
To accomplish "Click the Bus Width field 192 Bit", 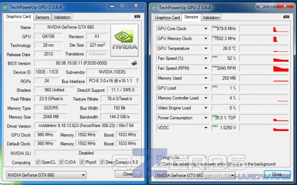I will pos(119,108).
